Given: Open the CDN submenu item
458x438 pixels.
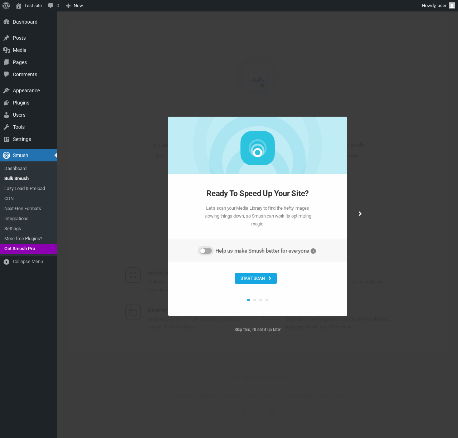Looking at the screenshot, I should tap(29, 199).
